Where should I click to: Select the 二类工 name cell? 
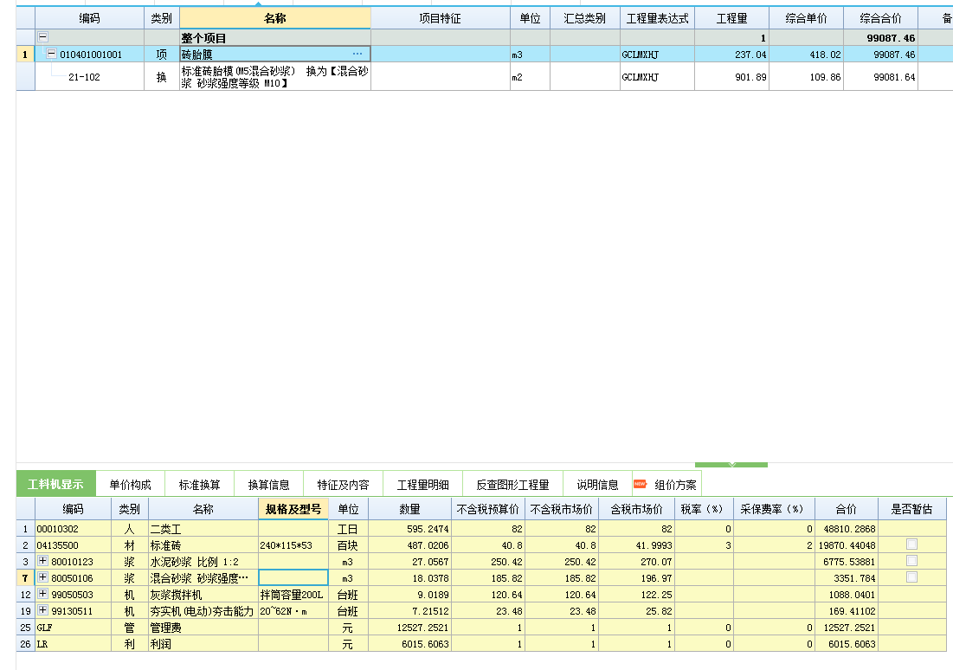click(x=203, y=528)
